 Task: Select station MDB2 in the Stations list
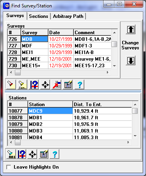tap(69, 124)
